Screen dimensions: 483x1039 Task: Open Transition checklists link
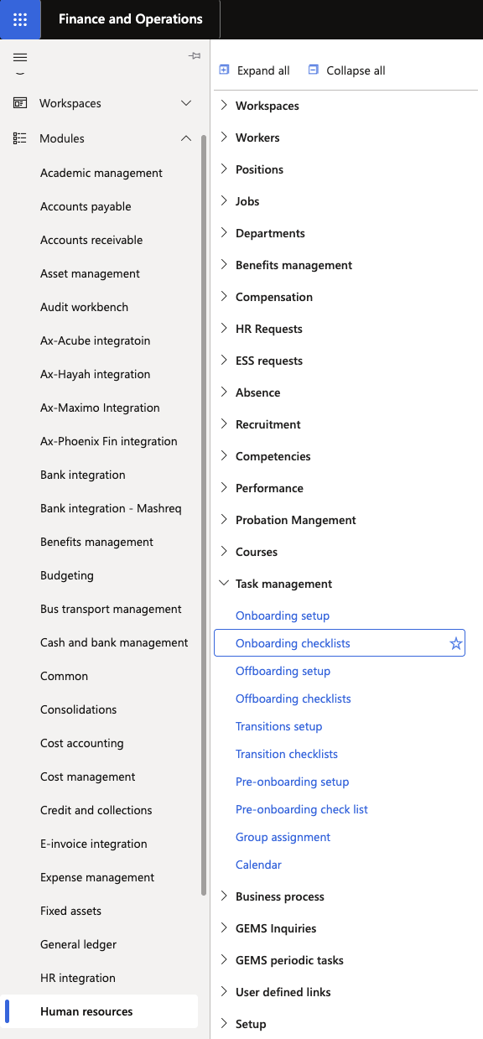(x=287, y=754)
